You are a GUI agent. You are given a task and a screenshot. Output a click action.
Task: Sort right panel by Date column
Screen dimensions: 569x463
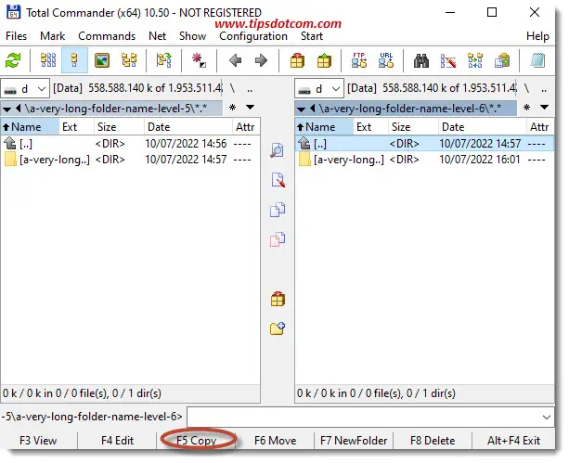482,127
